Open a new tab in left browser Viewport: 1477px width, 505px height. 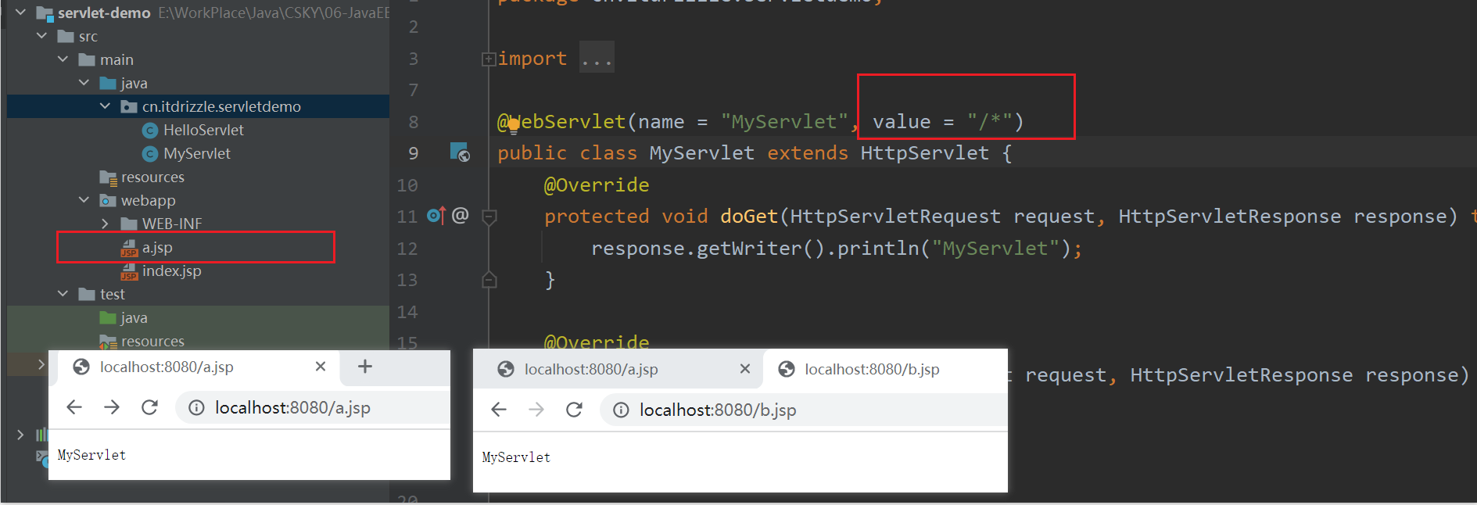365,366
